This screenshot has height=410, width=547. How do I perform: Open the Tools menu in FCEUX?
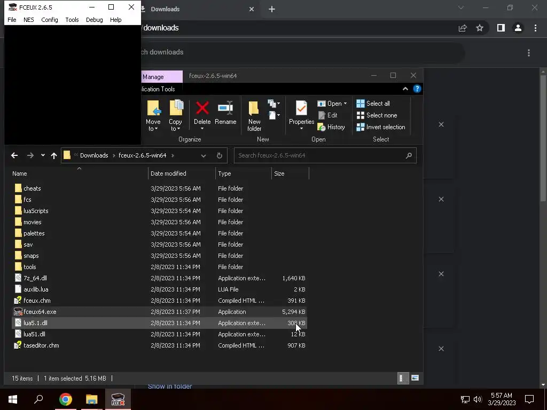tap(72, 20)
